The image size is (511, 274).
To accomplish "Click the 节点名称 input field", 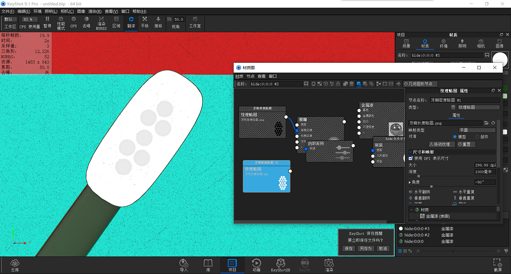I will pyautogui.click(x=465, y=100).
